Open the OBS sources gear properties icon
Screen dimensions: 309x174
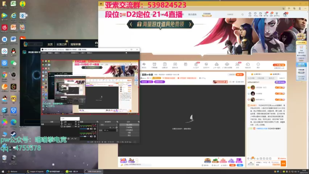point(68,139)
